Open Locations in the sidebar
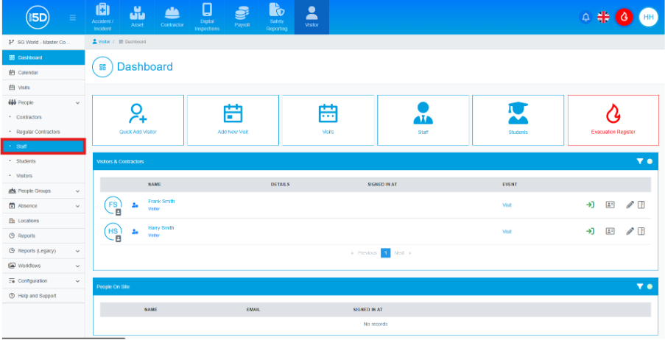 (x=43, y=221)
